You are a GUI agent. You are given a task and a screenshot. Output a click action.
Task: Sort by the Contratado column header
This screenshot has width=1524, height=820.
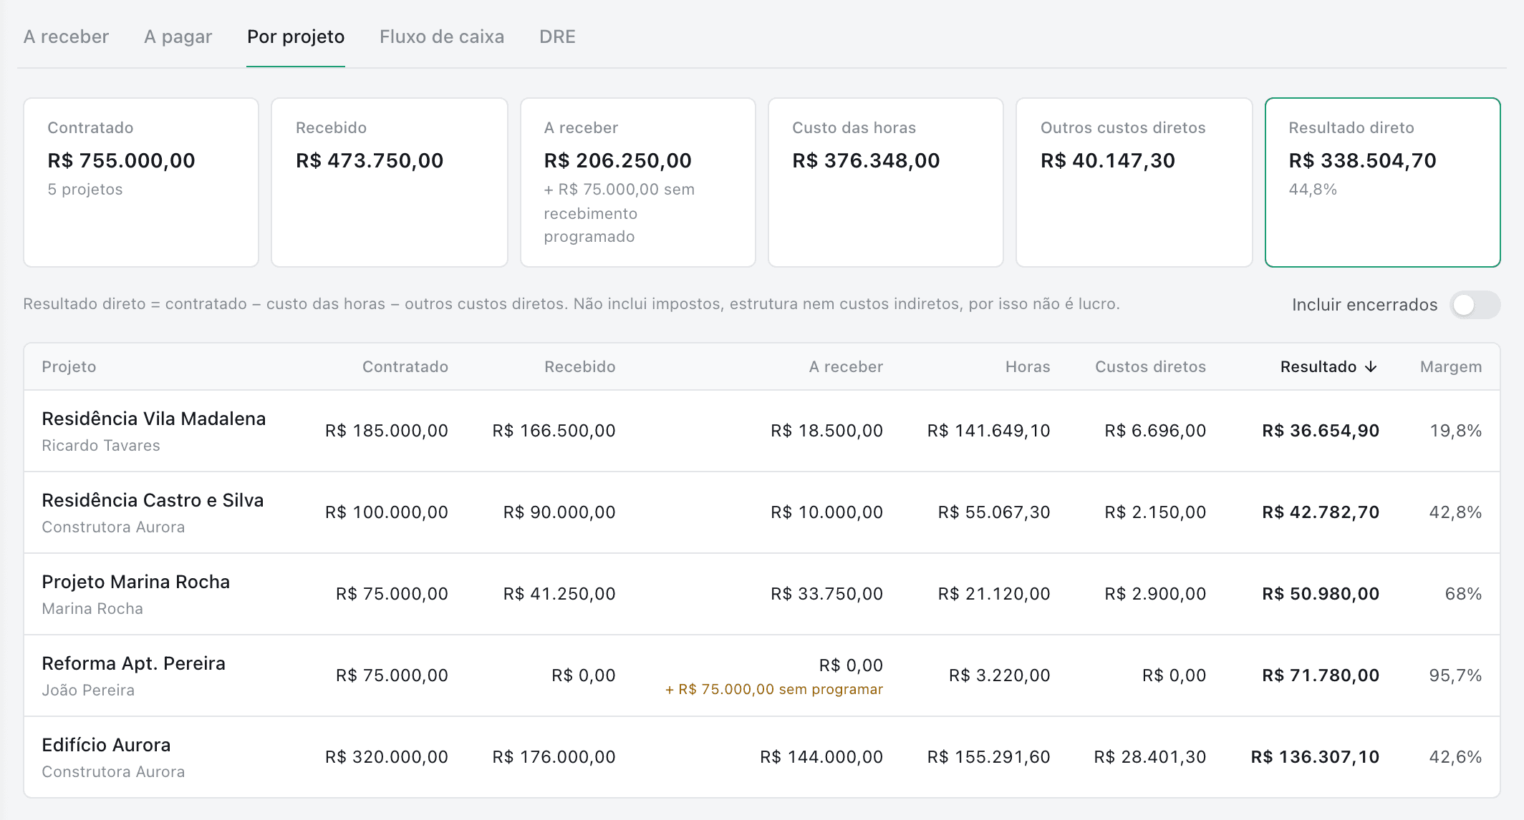pos(405,367)
